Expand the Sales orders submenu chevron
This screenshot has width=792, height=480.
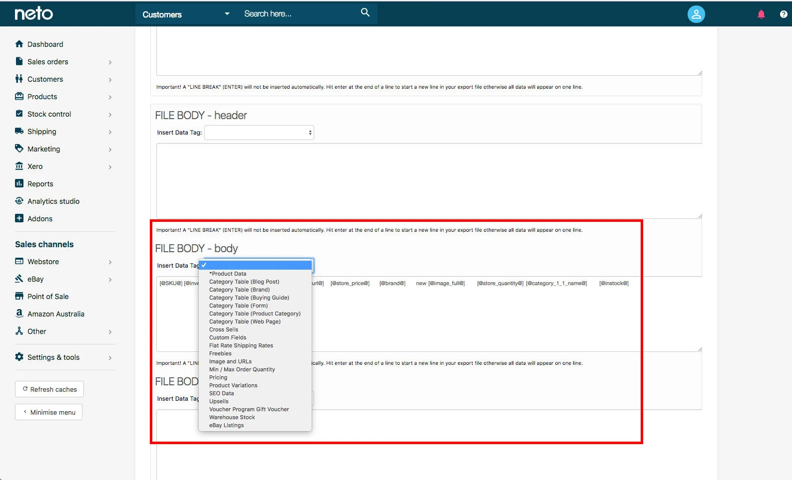(110, 62)
